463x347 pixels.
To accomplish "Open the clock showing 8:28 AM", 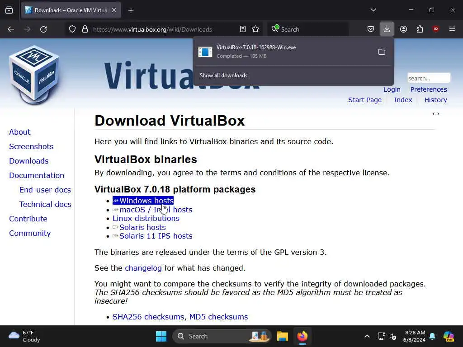I will click(x=414, y=336).
